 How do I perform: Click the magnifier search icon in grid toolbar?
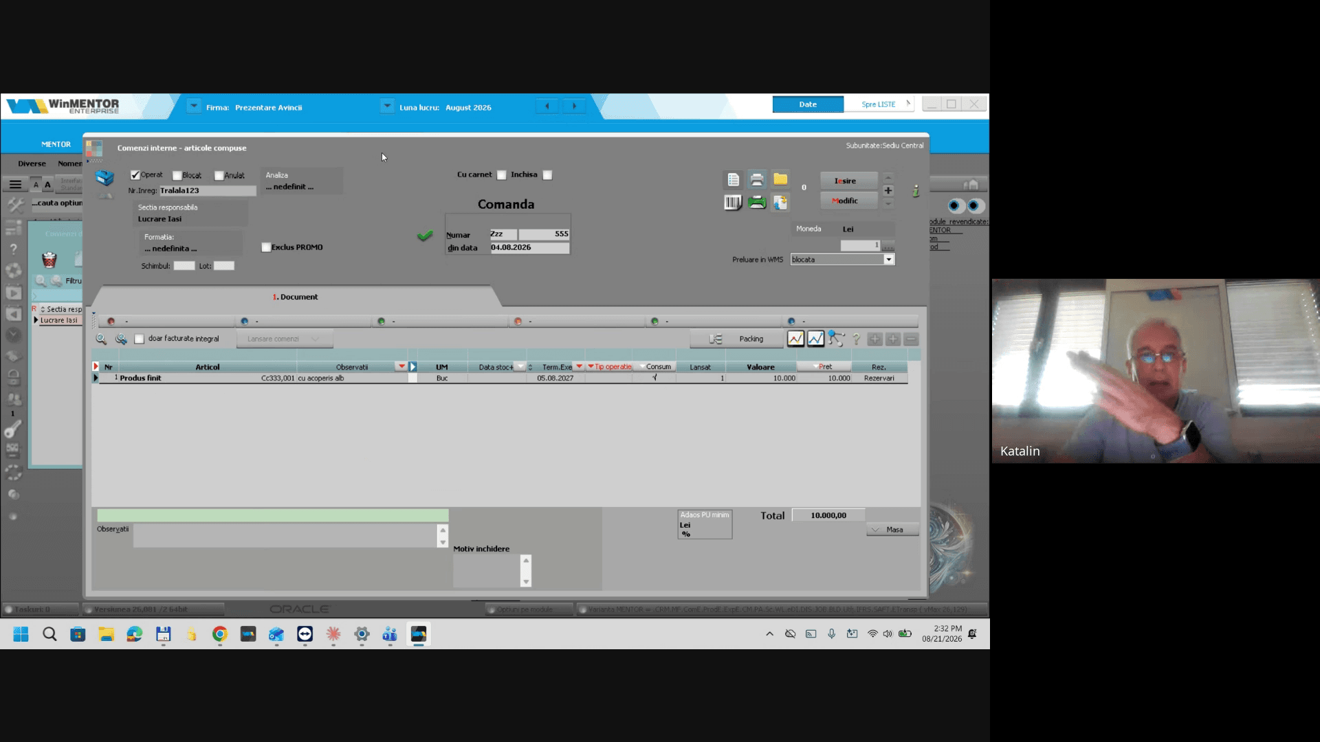coord(101,339)
